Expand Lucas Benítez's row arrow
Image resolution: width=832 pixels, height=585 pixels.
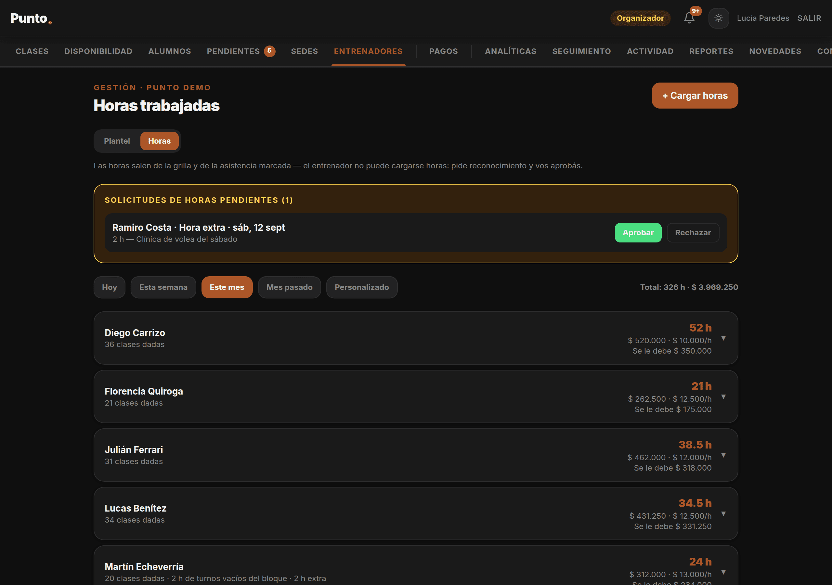(723, 513)
